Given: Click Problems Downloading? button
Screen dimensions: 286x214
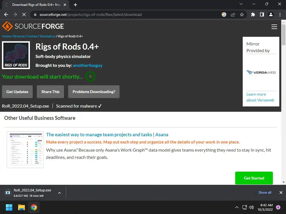Looking at the screenshot, I should pyautogui.click(x=94, y=92).
